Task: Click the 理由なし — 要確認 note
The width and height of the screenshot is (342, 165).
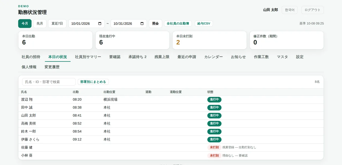Action: point(235,155)
